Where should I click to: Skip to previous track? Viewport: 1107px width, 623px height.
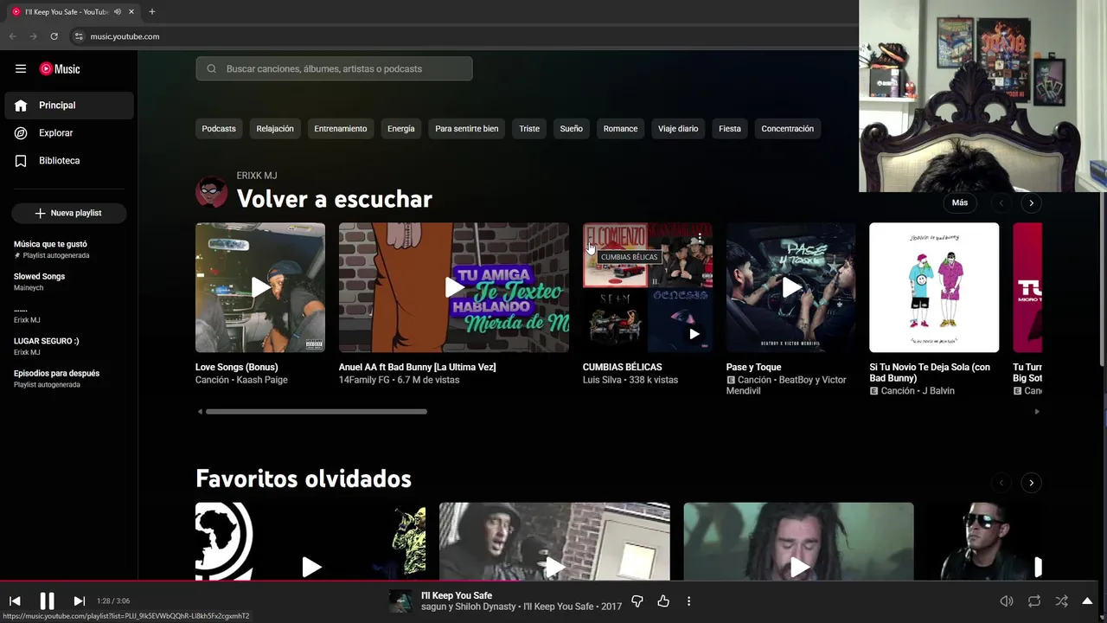click(15, 601)
